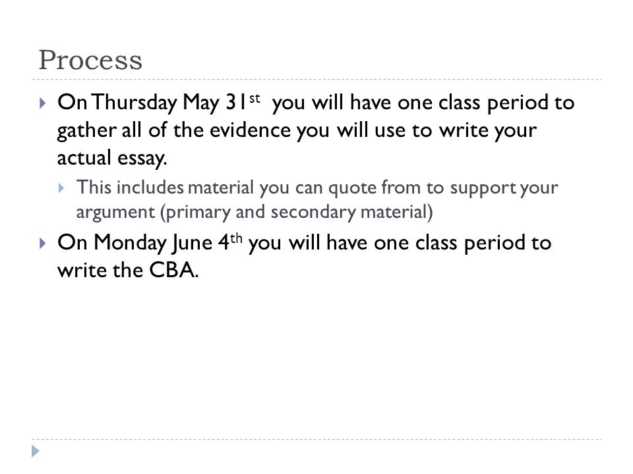Click the superscript "th" after June 4
Screen dimensions: 633x474
(236, 238)
